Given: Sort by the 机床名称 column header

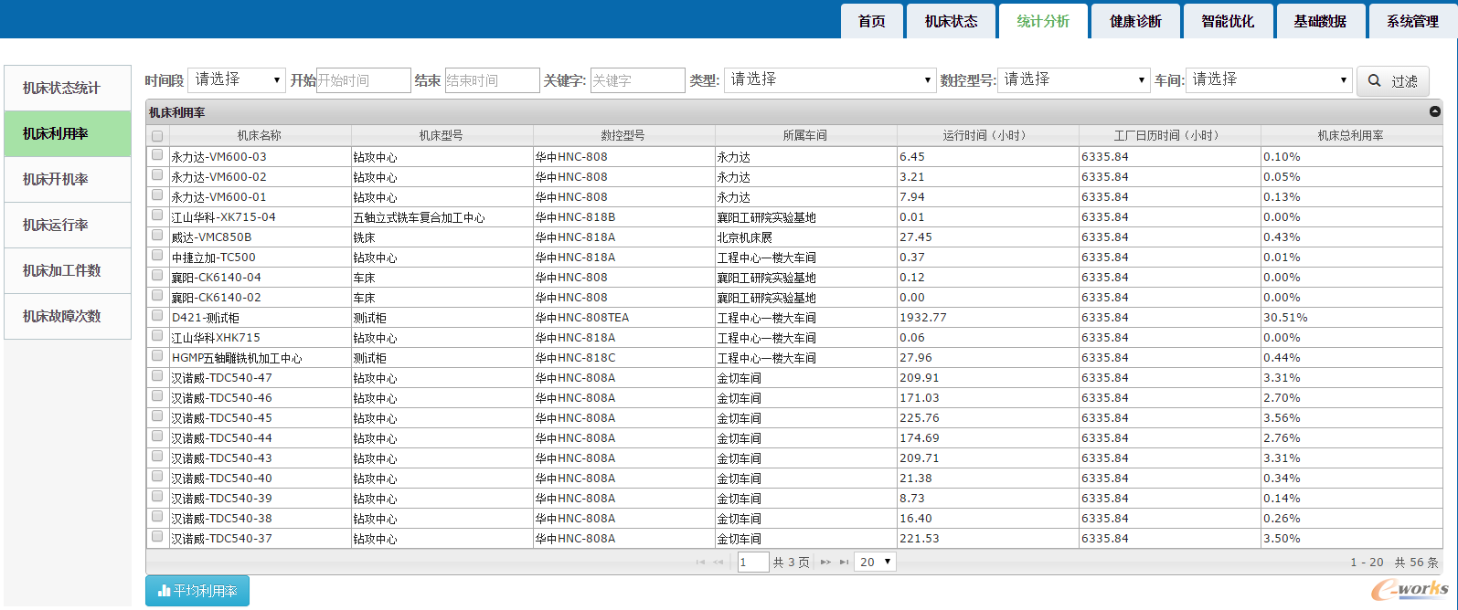Looking at the screenshot, I should point(260,135).
